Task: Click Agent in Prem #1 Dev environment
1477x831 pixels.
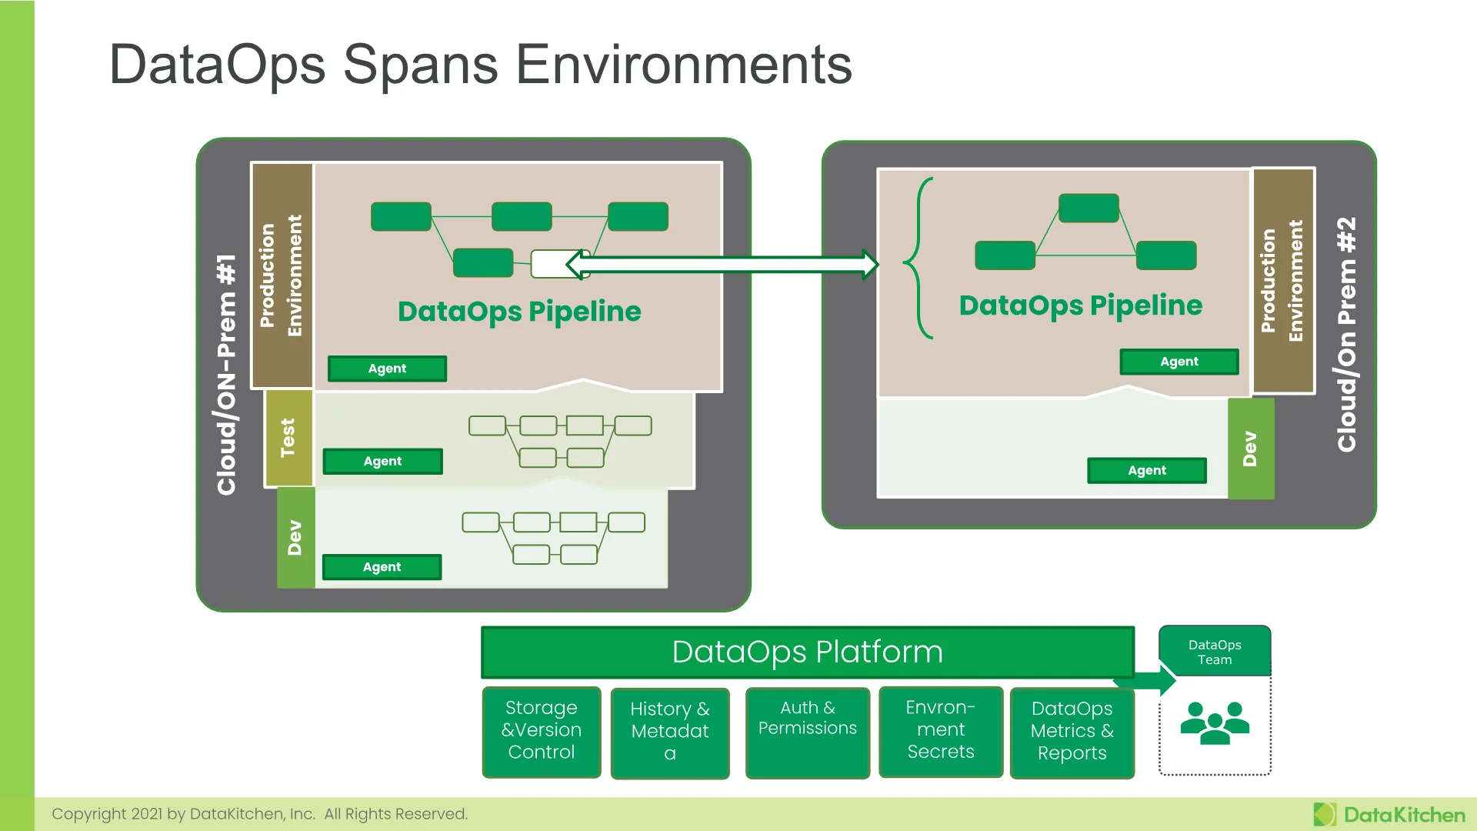Action: 382,567
